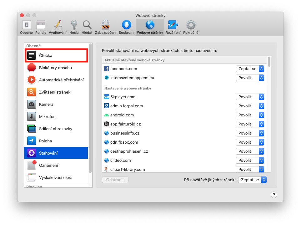Select the admin.forpsi.com row
The height and width of the screenshot is (225, 301).
[x=184, y=106]
